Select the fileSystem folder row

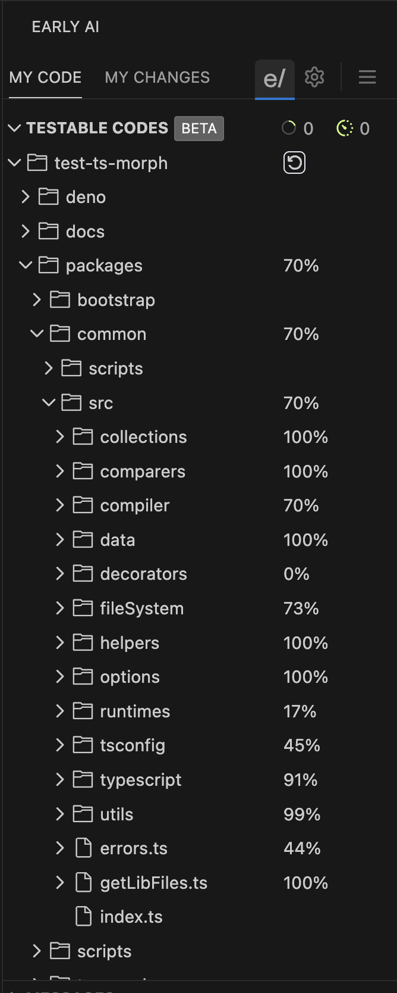[142, 608]
